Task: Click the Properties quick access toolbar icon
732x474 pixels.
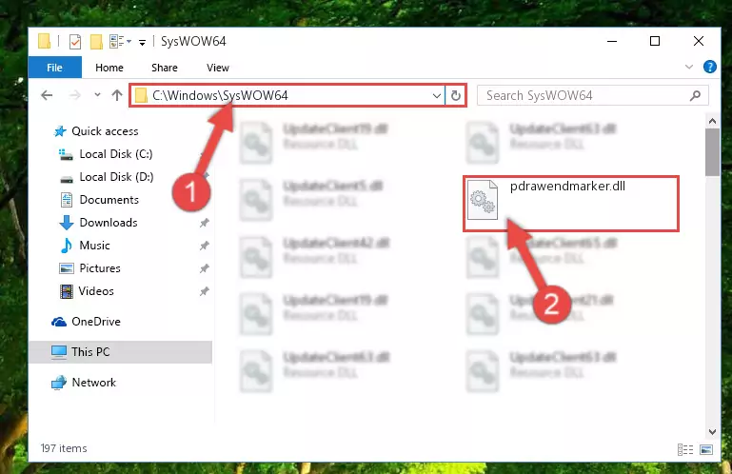Action: click(x=74, y=42)
